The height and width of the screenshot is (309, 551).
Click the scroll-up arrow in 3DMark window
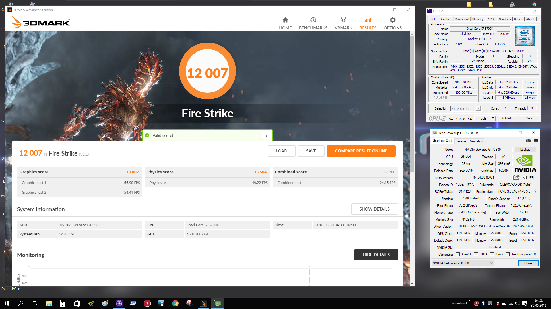tap(412, 34)
